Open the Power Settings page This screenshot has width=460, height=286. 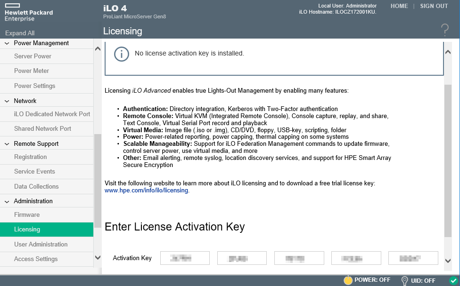[47, 86]
